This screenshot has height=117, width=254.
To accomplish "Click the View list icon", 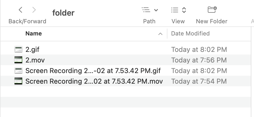I will pyautogui.click(x=175, y=10).
